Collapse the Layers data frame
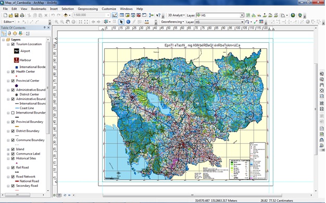Viewport: 326px width, 203px height. point(4,40)
